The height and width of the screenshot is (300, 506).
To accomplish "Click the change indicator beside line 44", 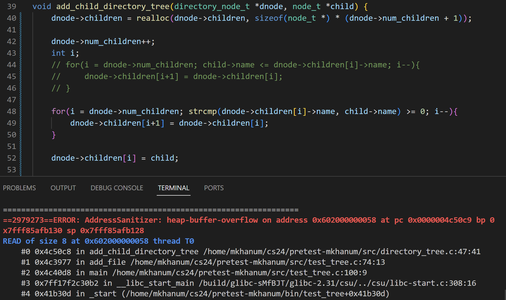I will [x=20, y=65].
